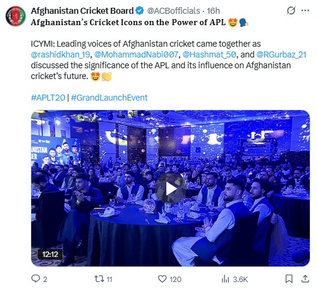Click the @ACBofficials handle
This screenshot has height=291, width=317.
tap(174, 11)
